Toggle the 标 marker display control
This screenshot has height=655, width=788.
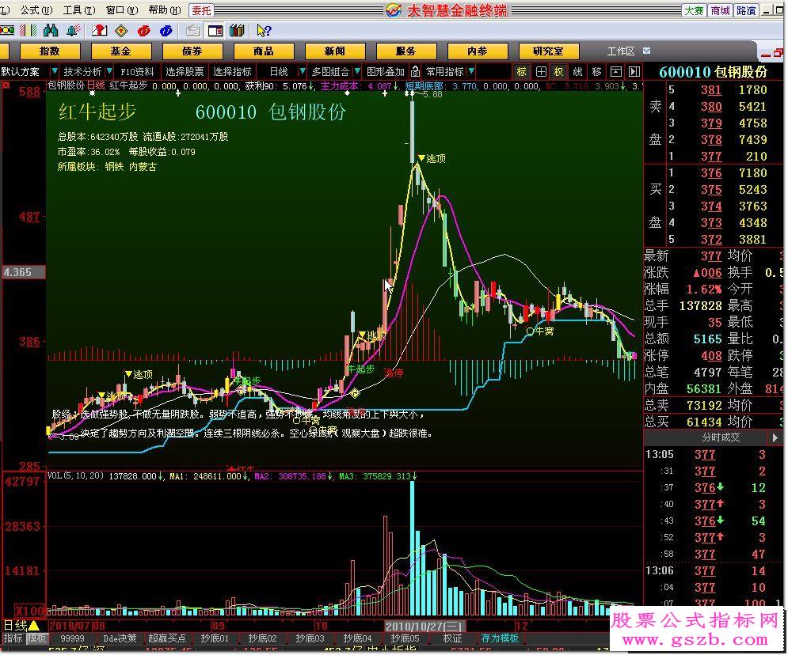[x=520, y=71]
